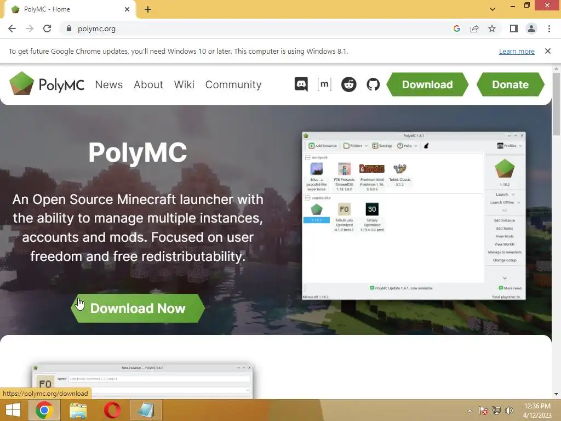Click the PolyMC logo in the header
561x421 pixels.
click(47, 84)
